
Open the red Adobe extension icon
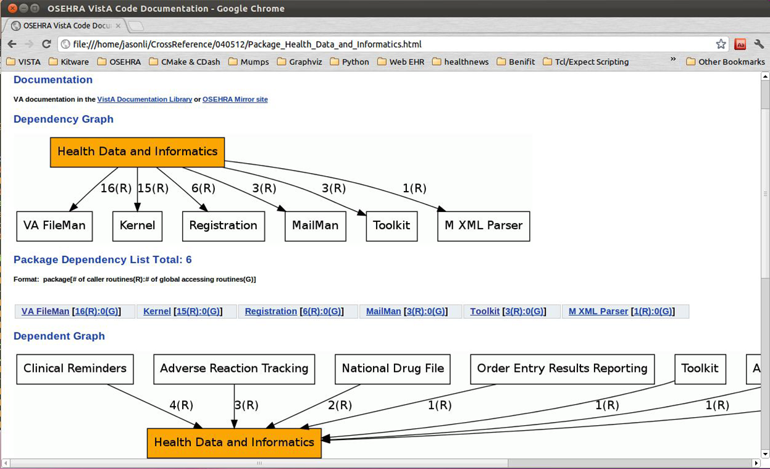click(x=740, y=44)
